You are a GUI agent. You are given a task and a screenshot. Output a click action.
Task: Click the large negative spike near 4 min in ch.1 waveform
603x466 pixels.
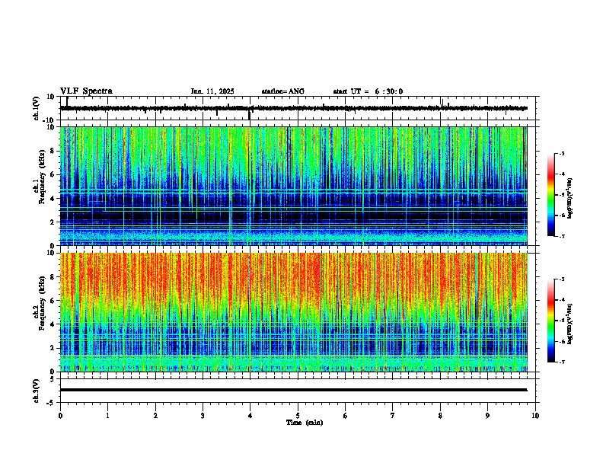pos(250,114)
